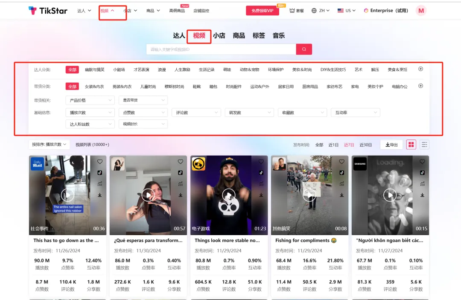Open the 点赞数 filter dropdown
461x300 pixels.
click(143, 113)
